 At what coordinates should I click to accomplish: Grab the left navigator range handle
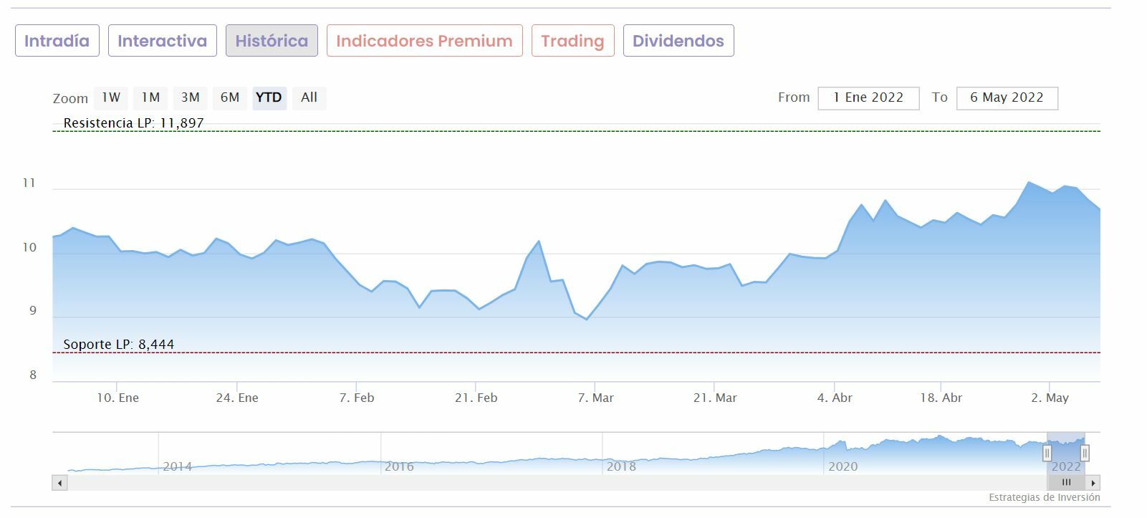tap(1047, 453)
